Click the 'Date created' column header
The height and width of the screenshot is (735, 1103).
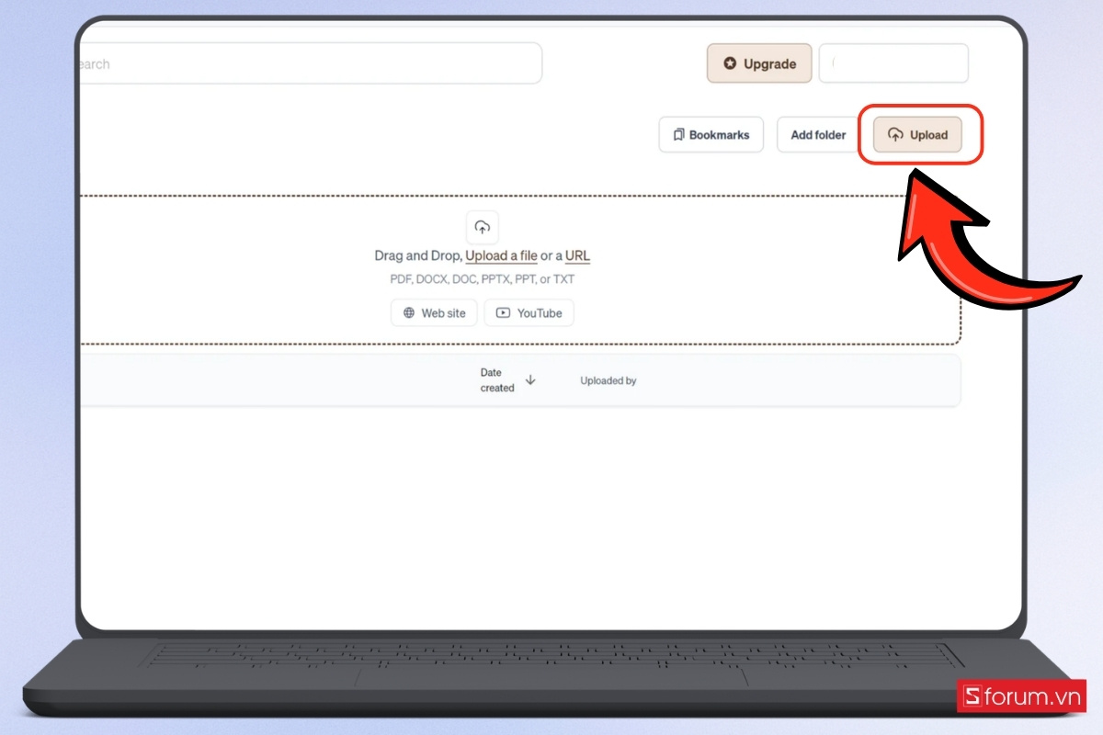click(497, 380)
